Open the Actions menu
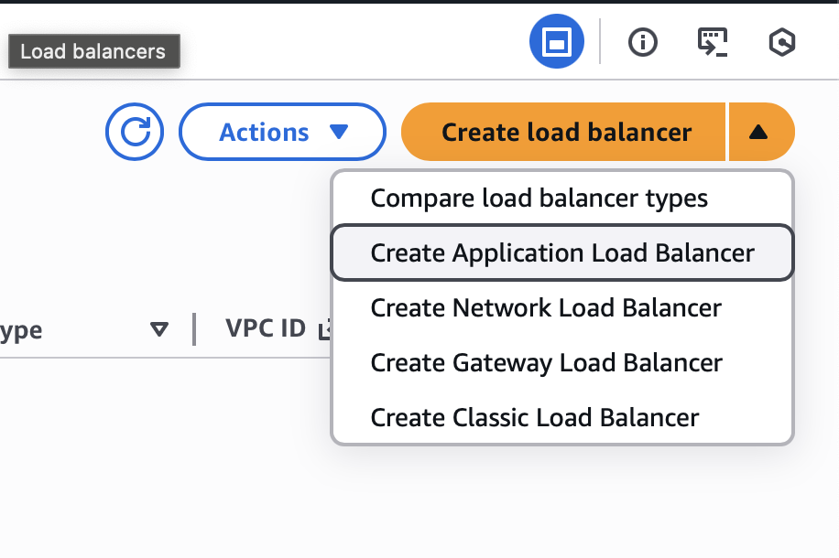This screenshot has width=839, height=558. [281, 132]
